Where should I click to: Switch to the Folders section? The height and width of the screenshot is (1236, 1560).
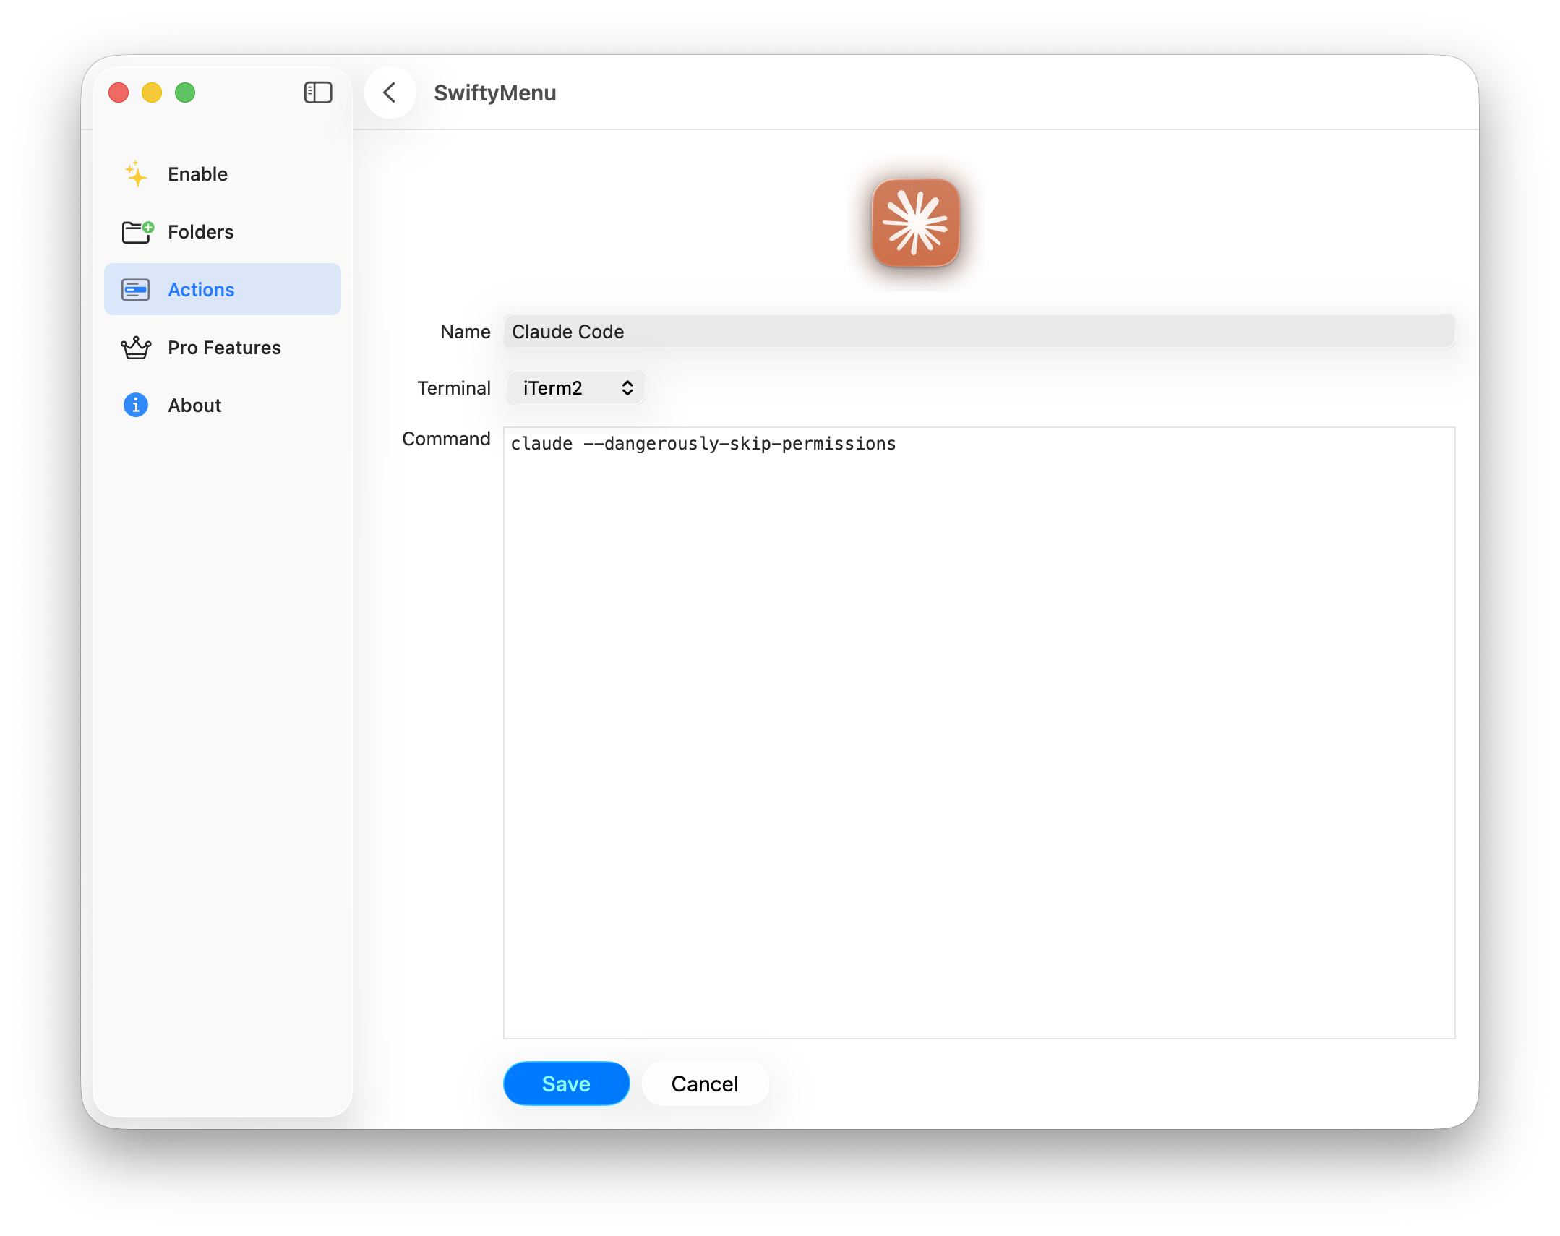coord(200,232)
